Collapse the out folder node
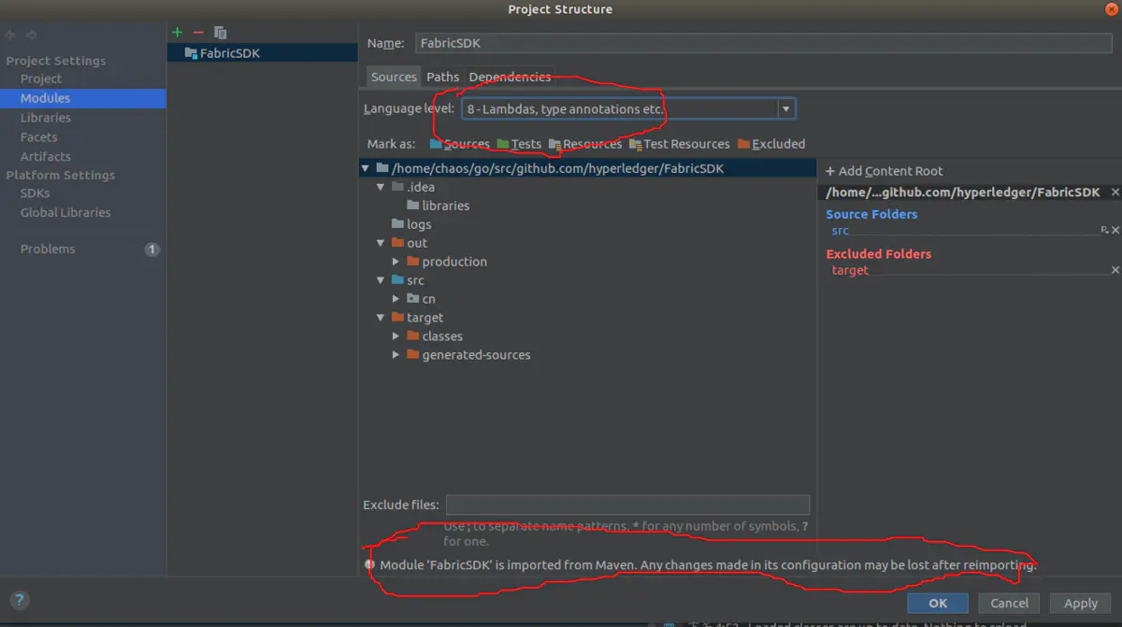This screenshot has height=627, width=1122. [381, 243]
